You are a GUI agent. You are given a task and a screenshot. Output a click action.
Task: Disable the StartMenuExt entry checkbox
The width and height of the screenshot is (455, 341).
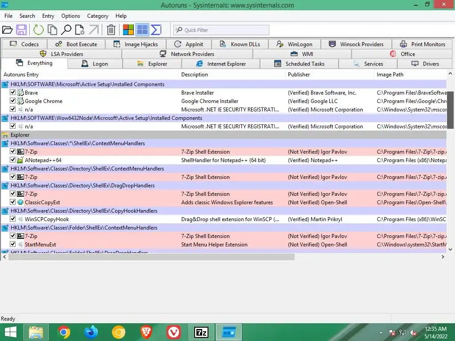(12, 244)
